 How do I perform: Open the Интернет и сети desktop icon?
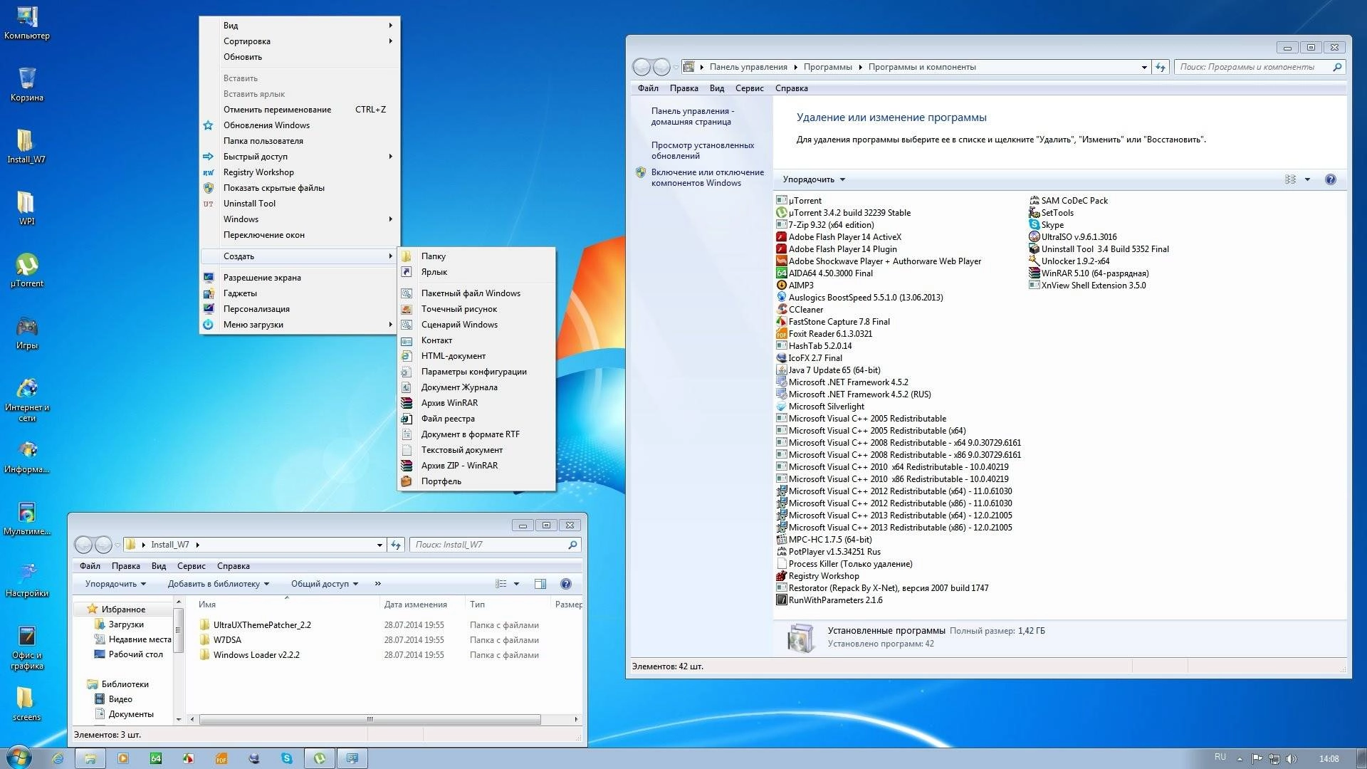(x=26, y=399)
